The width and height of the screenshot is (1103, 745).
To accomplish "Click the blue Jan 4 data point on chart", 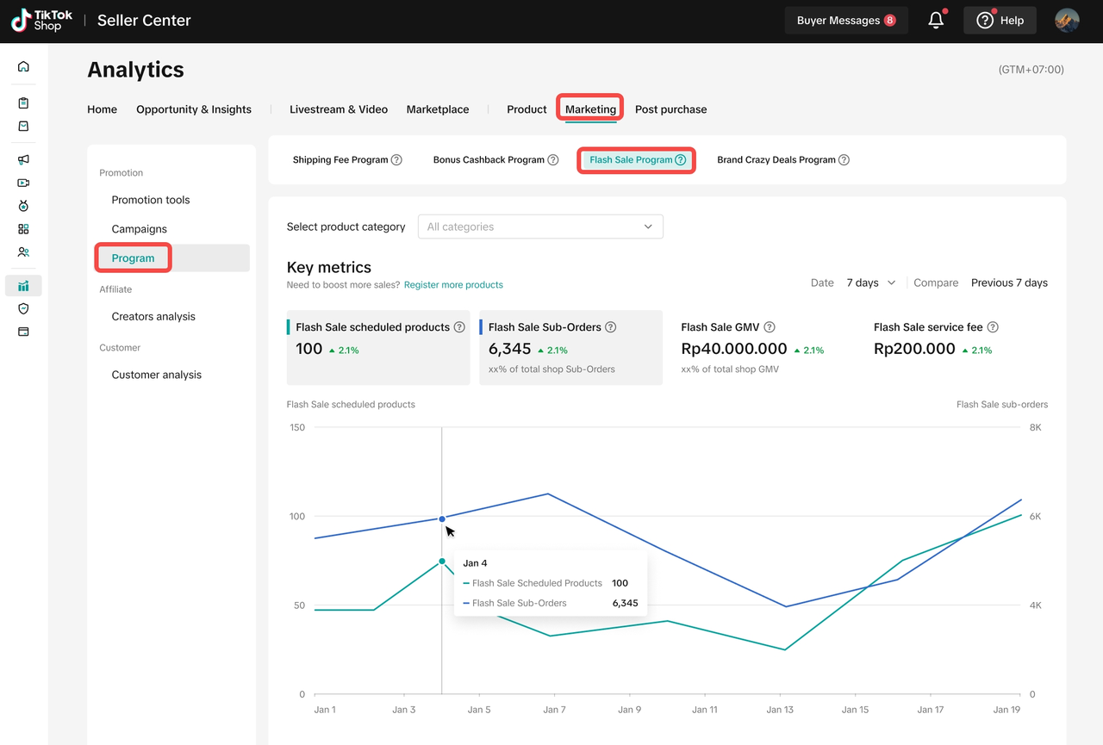I will (442, 518).
